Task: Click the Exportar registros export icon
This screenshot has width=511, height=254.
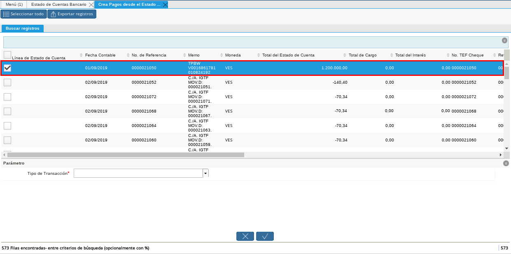Action: (53, 14)
